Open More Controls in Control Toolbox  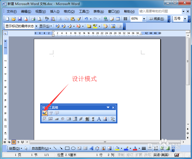(x=113, y=119)
